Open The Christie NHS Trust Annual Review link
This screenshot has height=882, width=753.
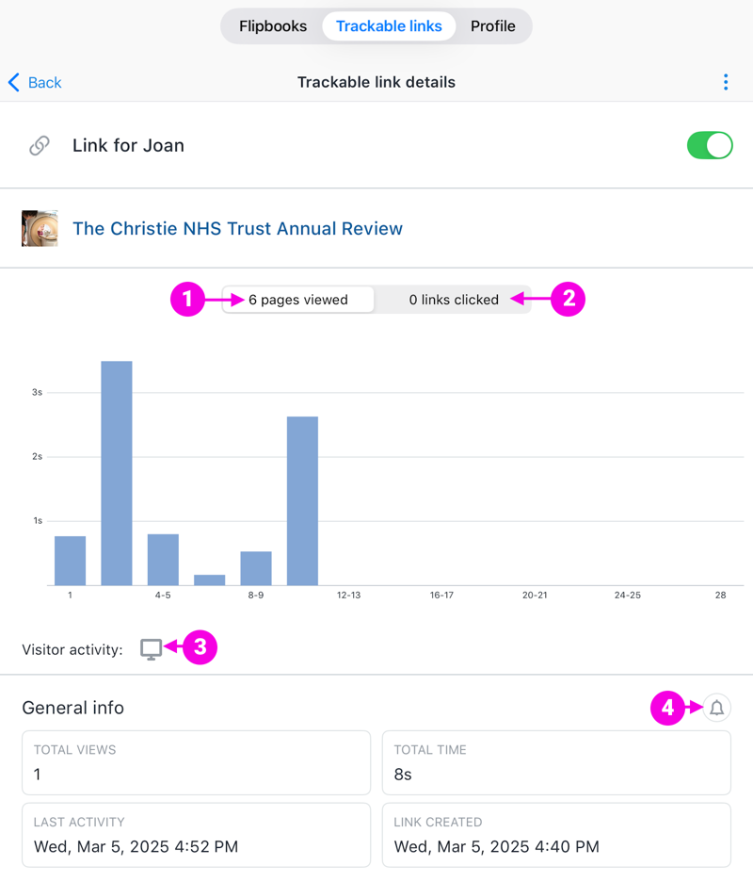(238, 228)
